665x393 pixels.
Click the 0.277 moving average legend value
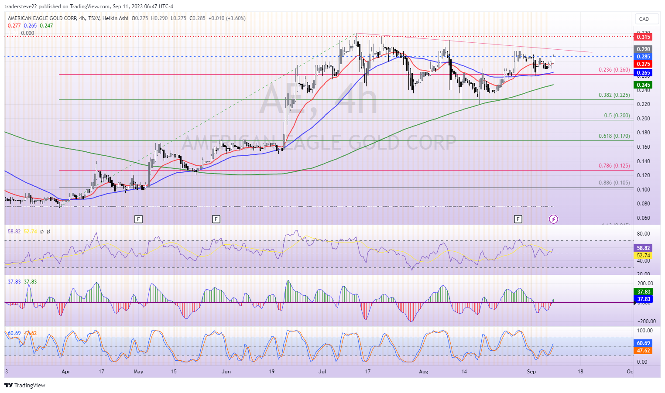click(14, 26)
